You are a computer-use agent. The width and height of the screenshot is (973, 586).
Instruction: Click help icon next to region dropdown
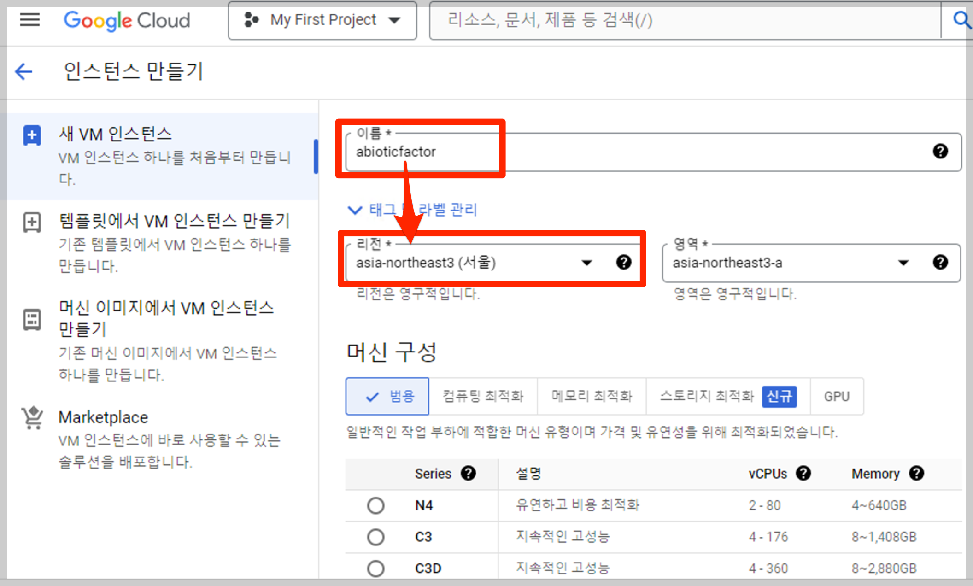pyautogui.click(x=623, y=262)
